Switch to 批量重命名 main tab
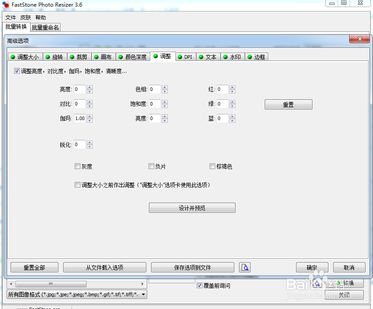The height and width of the screenshot is (309, 373). pyautogui.click(x=45, y=27)
